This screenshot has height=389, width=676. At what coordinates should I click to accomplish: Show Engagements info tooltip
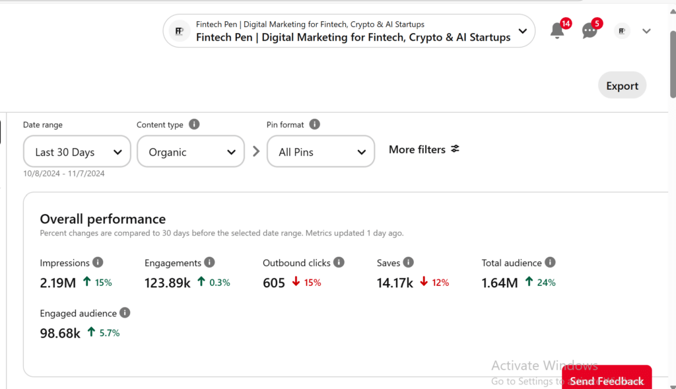(x=209, y=262)
